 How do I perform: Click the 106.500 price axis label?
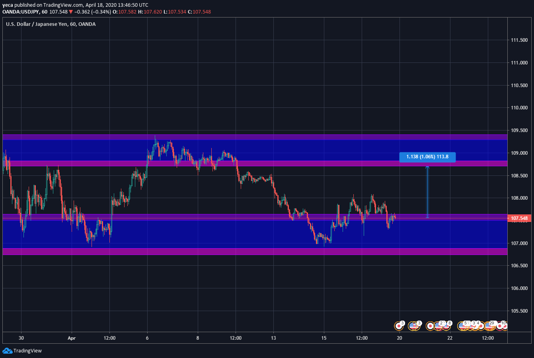(x=519, y=266)
